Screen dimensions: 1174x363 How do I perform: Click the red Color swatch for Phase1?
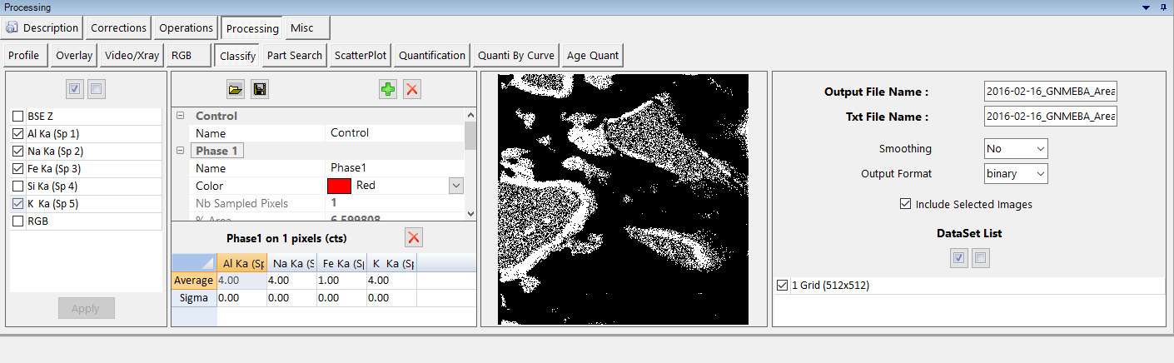[x=340, y=186]
